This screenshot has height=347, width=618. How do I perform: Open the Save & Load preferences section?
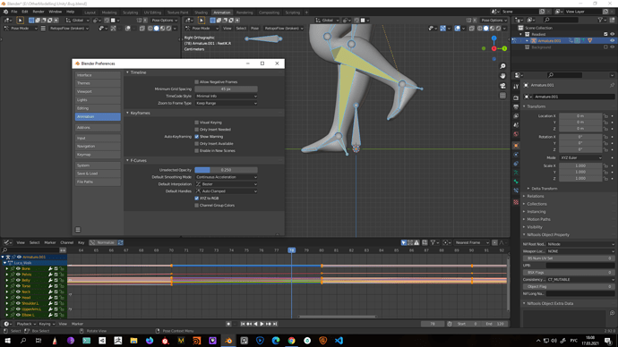98,173
